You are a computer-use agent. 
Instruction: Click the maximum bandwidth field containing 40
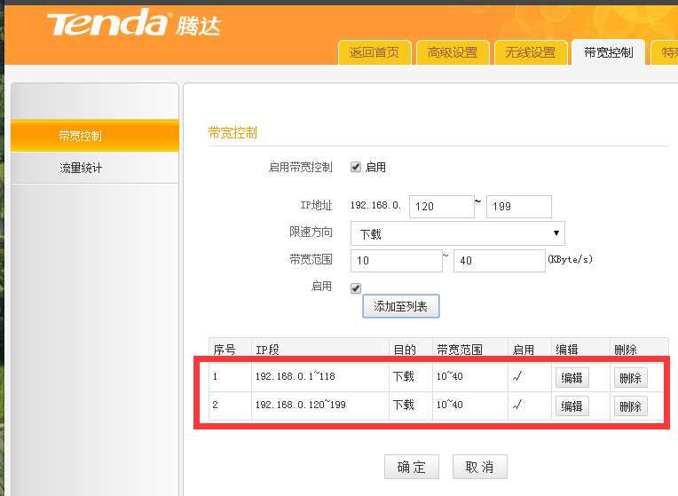point(499,261)
